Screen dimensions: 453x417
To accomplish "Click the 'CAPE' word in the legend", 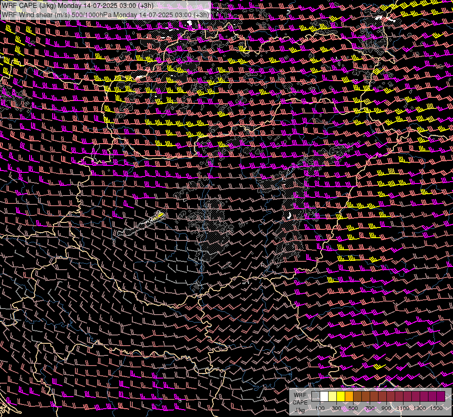I will pyautogui.click(x=300, y=402).
